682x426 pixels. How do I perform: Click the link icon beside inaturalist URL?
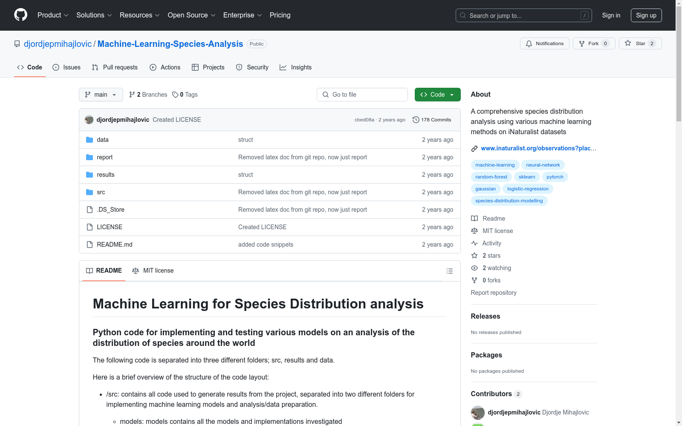coord(474,149)
